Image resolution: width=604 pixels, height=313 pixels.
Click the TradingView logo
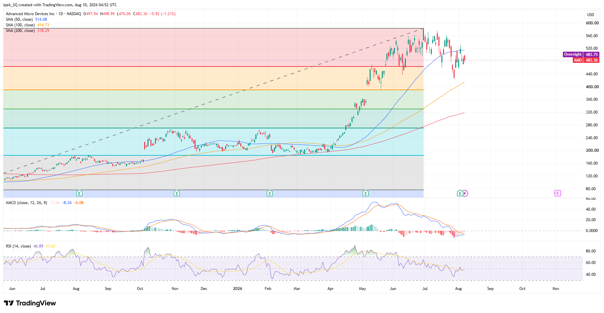(x=30, y=303)
